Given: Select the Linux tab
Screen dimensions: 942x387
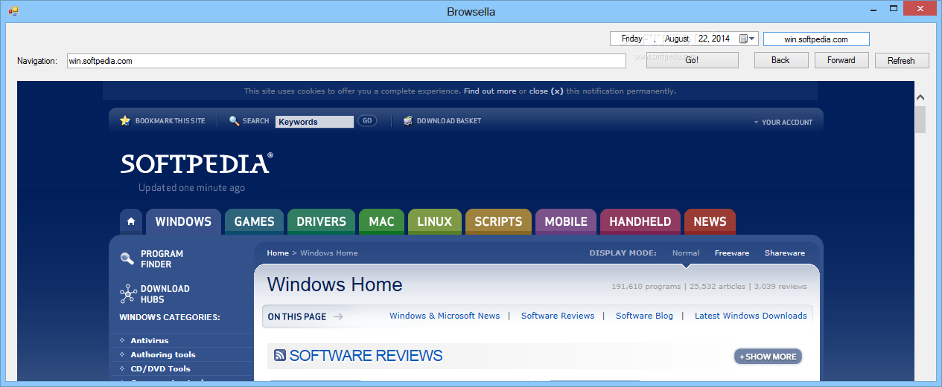Looking at the screenshot, I should coord(434,221).
